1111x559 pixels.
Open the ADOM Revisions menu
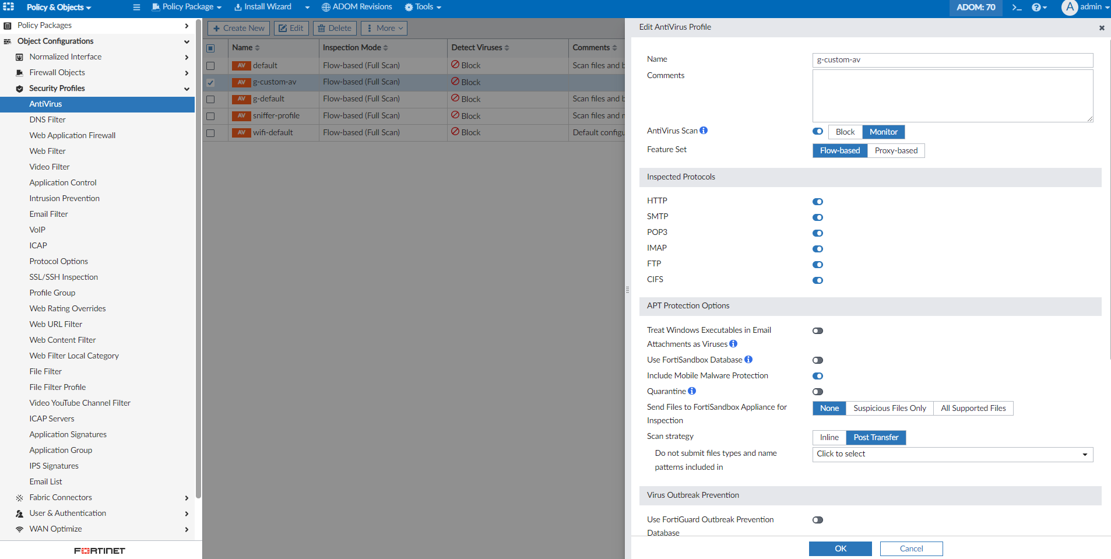click(x=357, y=7)
